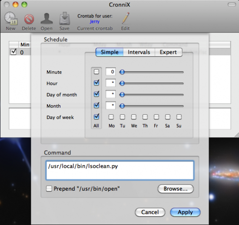
Task: Check the Tu weekday checkbox
Action: (x=123, y=117)
